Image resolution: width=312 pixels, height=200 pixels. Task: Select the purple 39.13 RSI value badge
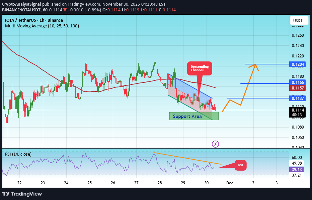point(297,170)
